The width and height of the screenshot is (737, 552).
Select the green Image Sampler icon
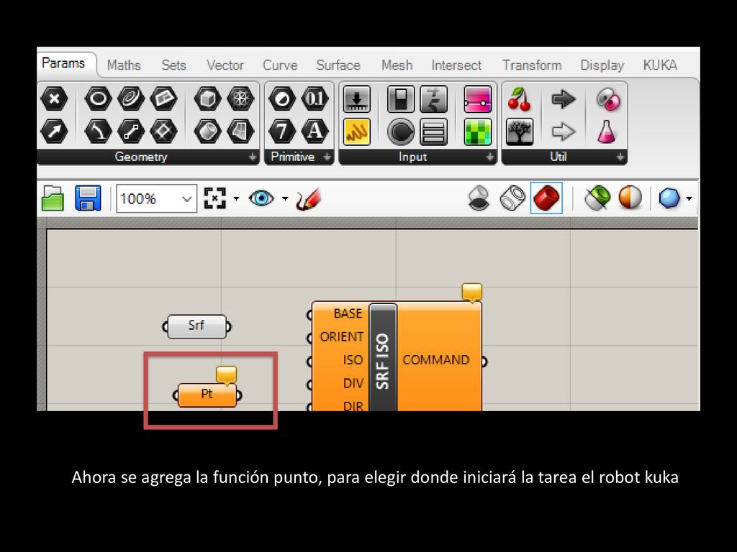coord(477,131)
